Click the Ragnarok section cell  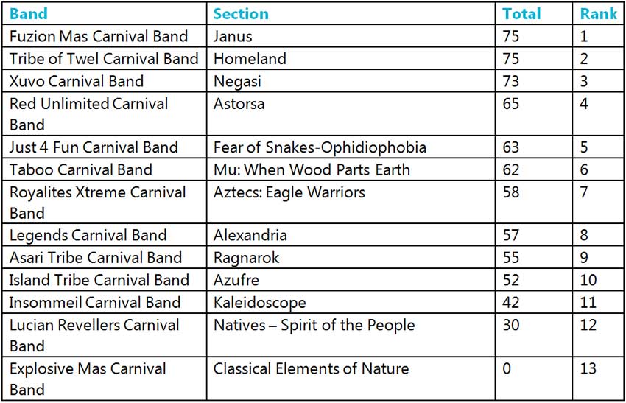(x=247, y=258)
